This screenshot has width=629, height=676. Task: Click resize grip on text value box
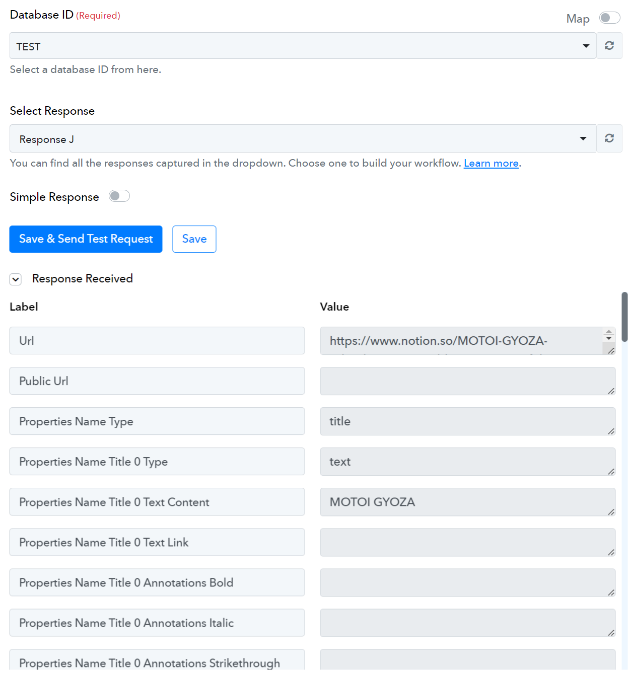coord(611,471)
